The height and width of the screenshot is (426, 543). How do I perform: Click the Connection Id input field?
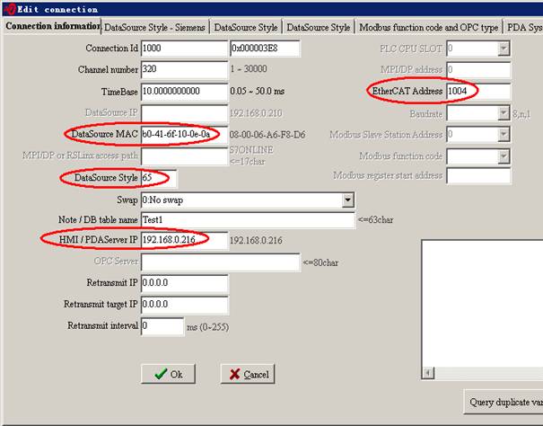[x=184, y=49]
